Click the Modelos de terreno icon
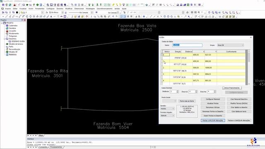Image resolution: width=265 pixels, height=149 pixels. tap(7, 44)
